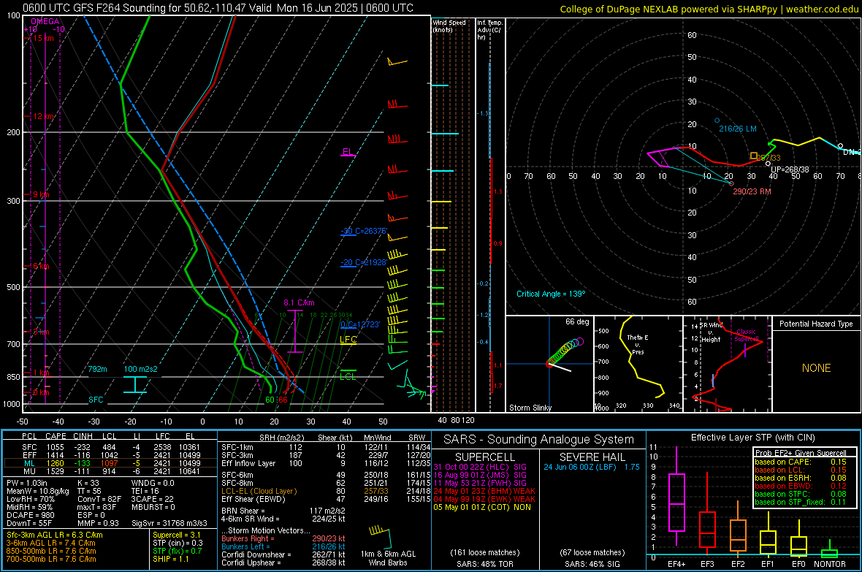
Task: Select the MU parcel row
Action: point(110,471)
